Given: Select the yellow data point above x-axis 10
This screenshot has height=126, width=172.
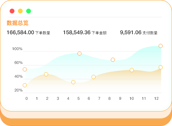Looking at the screenshot, I should [132, 70].
